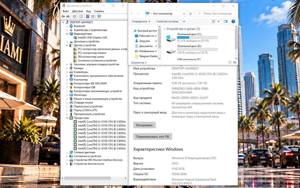
Task: Click the Explorer Forward navigation arrow
Action: pyautogui.click(x=138, y=13)
